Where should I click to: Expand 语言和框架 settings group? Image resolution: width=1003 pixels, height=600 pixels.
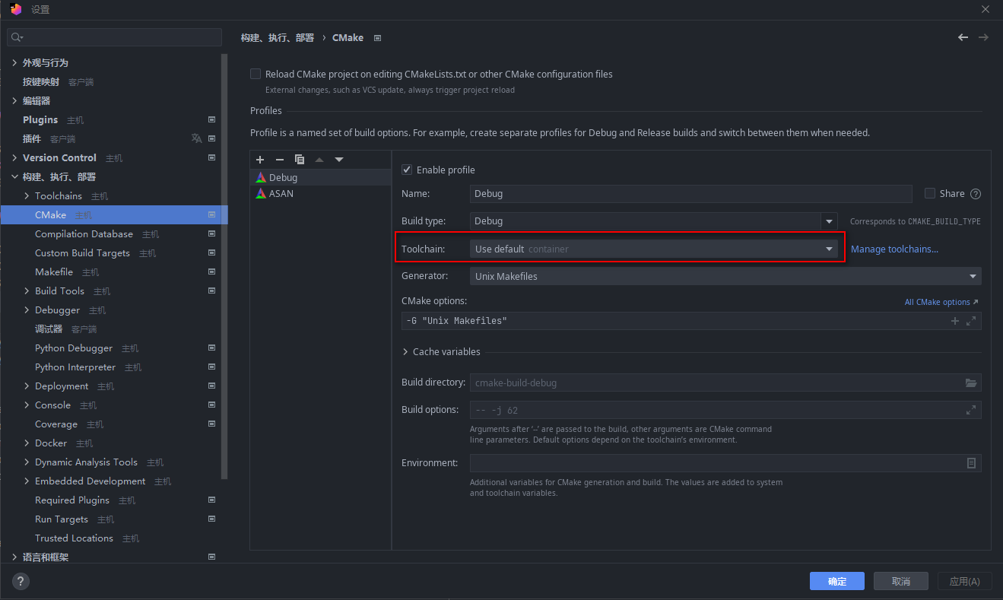point(15,557)
